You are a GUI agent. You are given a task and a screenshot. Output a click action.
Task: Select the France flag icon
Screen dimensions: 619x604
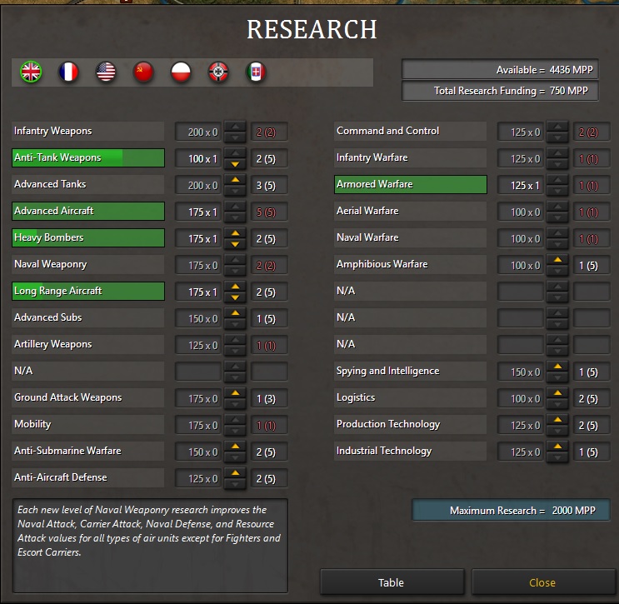point(68,72)
